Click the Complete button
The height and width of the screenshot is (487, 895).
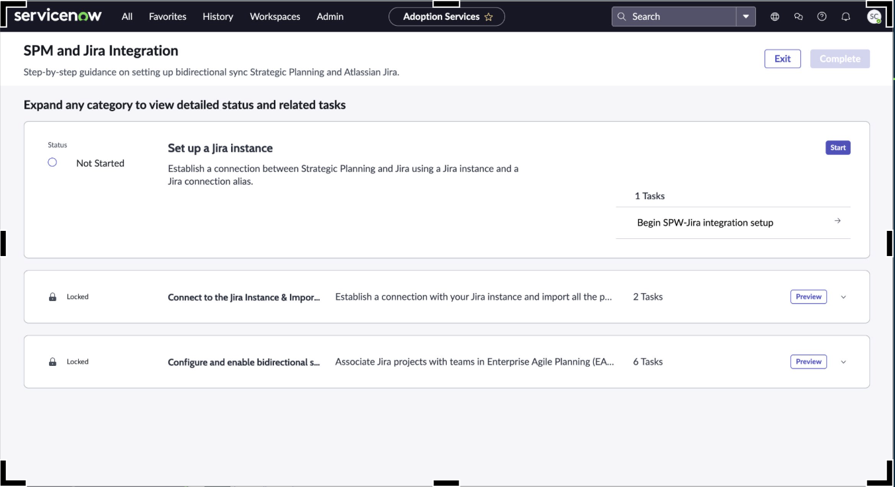pos(840,58)
